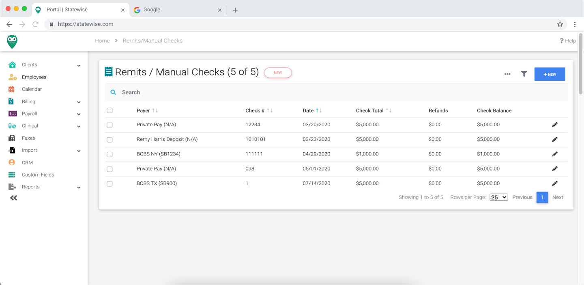Reload the page

[35, 24]
